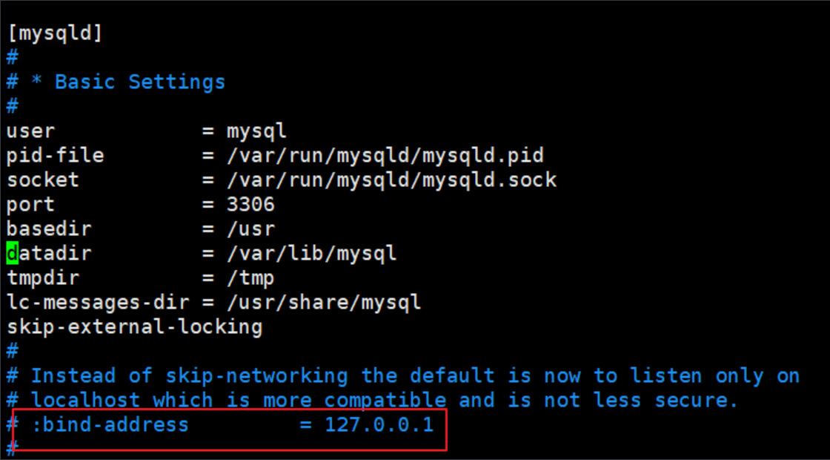Click the mysqld.sock socket path

[x=392, y=180]
